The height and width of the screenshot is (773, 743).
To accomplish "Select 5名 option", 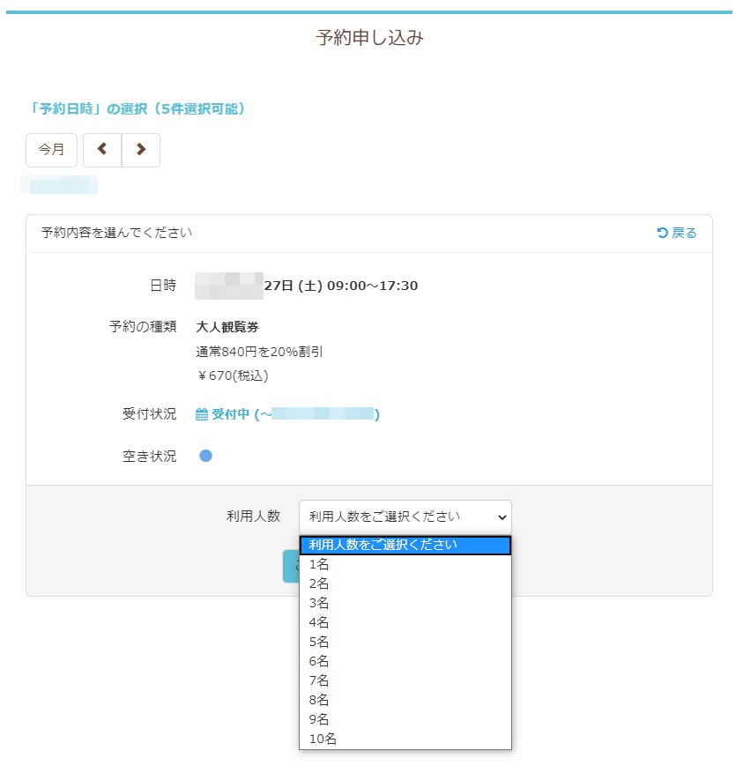I will pos(319,643).
